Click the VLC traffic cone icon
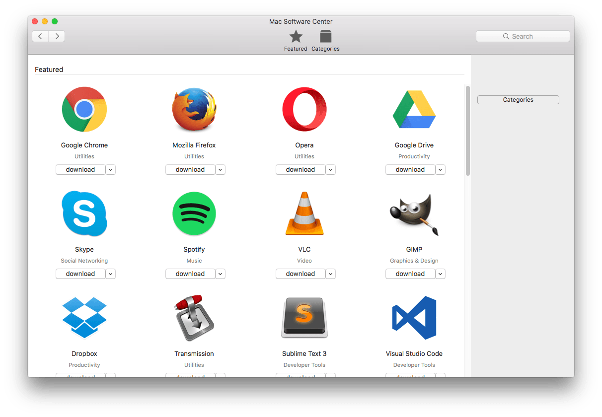Viewport: 602px width, 417px height. 304,213
